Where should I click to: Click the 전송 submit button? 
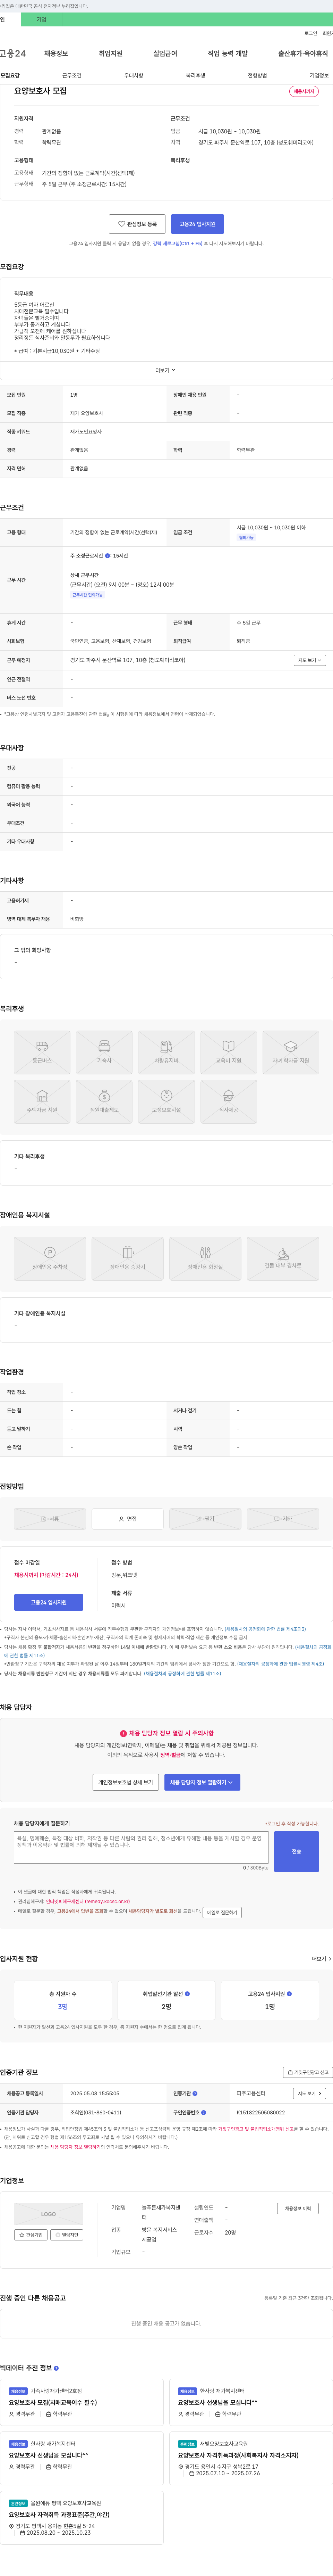(x=296, y=1851)
